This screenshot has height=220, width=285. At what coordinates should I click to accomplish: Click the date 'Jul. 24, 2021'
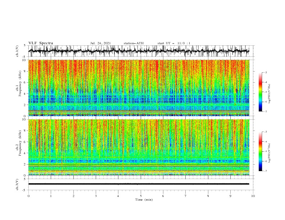[x=100, y=43]
